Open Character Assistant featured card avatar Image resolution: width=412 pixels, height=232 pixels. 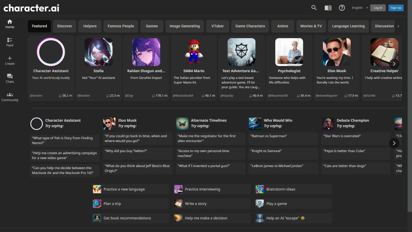(x=51, y=52)
